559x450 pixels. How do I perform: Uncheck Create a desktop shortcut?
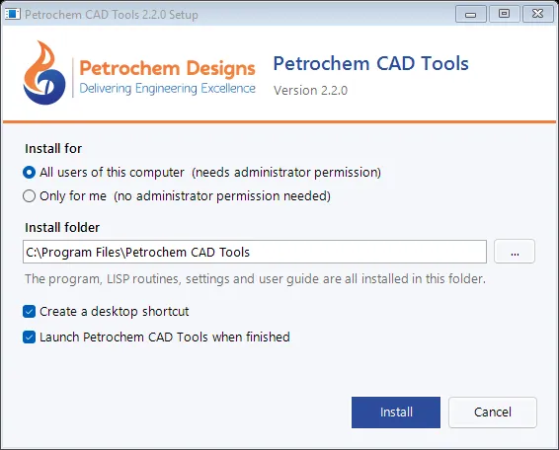pos(29,312)
